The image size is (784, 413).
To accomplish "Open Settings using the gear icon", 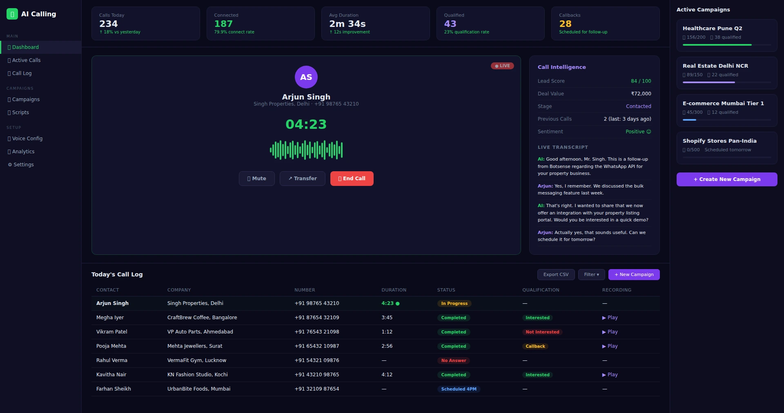I will 9,165.
